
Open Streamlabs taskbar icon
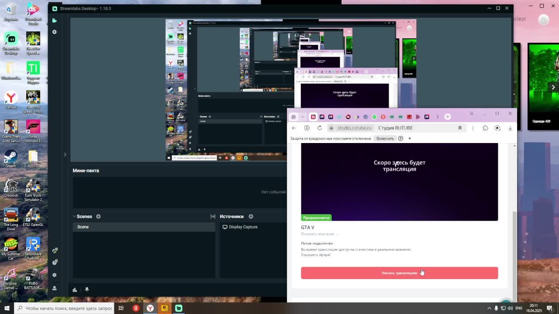point(179,308)
